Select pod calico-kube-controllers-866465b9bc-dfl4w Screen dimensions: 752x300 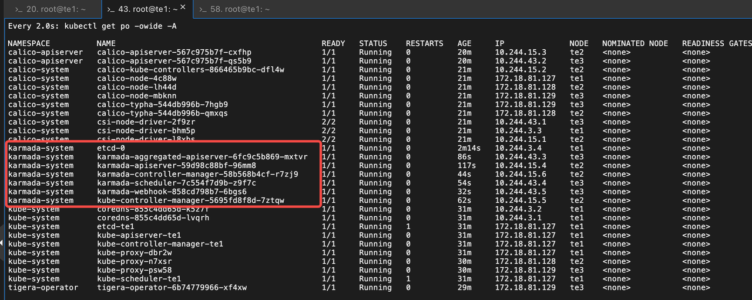click(x=190, y=70)
